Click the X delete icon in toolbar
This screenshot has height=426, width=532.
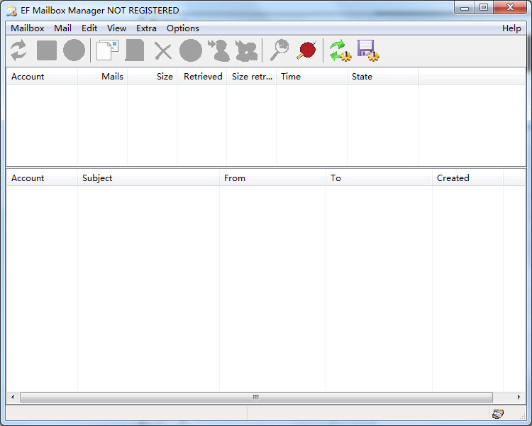pos(163,51)
